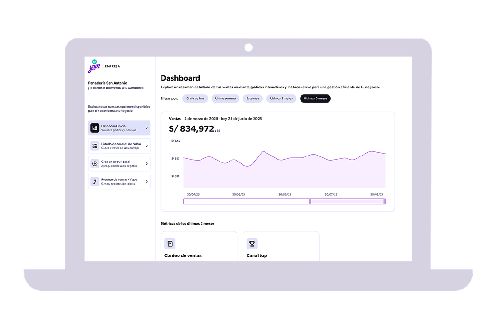Click the dashboard welcome message text
Viewport: 497px width, 330px height.
(x=116, y=88)
